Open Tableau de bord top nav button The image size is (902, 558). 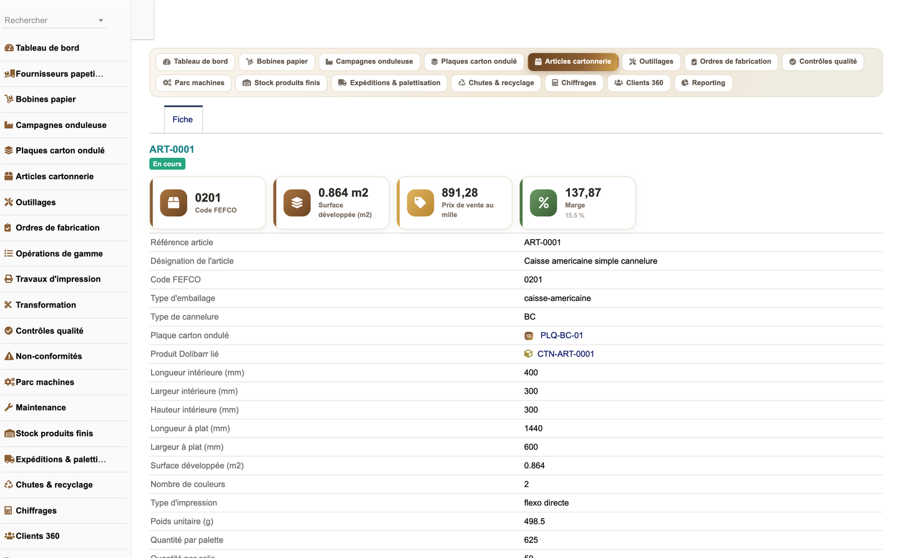click(195, 62)
